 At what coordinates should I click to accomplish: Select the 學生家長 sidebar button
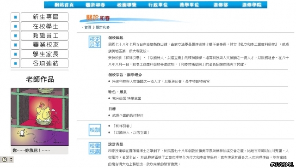pyautogui.click(x=44, y=54)
